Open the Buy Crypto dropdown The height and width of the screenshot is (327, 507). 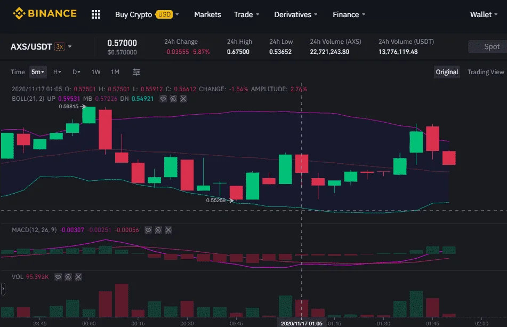point(147,14)
